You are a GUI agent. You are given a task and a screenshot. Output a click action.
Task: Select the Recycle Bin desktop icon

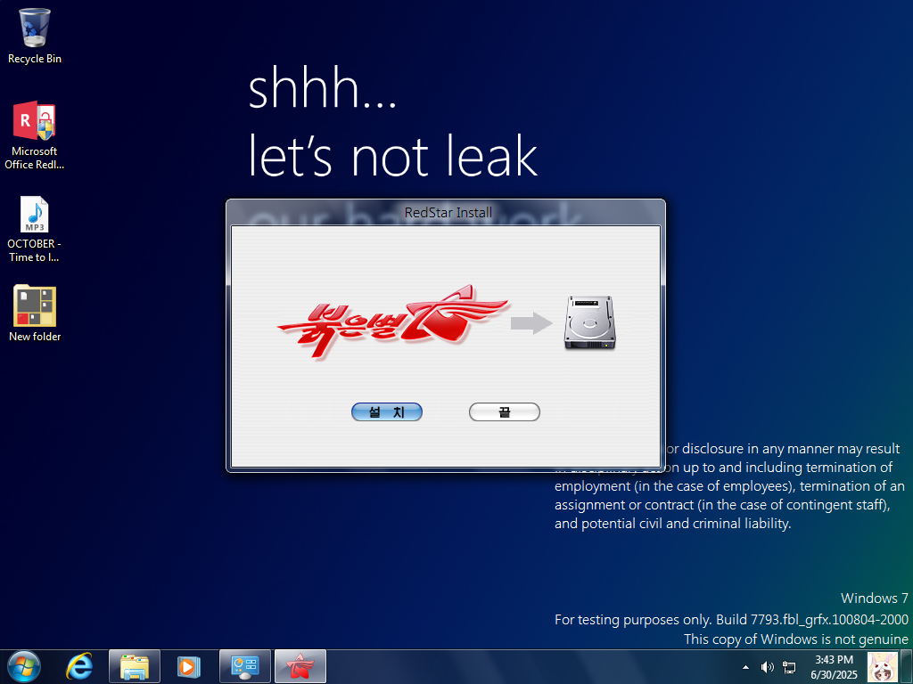[x=35, y=36]
